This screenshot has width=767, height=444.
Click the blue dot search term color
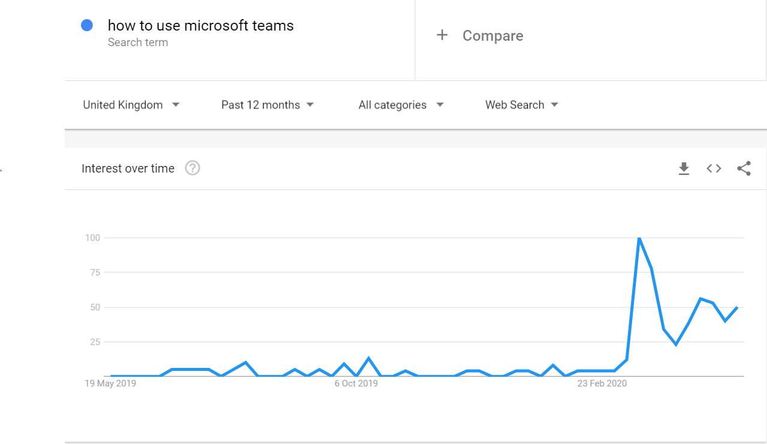87,25
